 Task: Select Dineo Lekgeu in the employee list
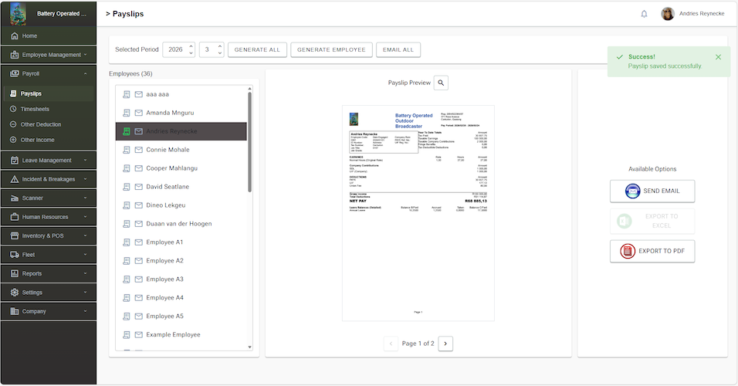181,205
